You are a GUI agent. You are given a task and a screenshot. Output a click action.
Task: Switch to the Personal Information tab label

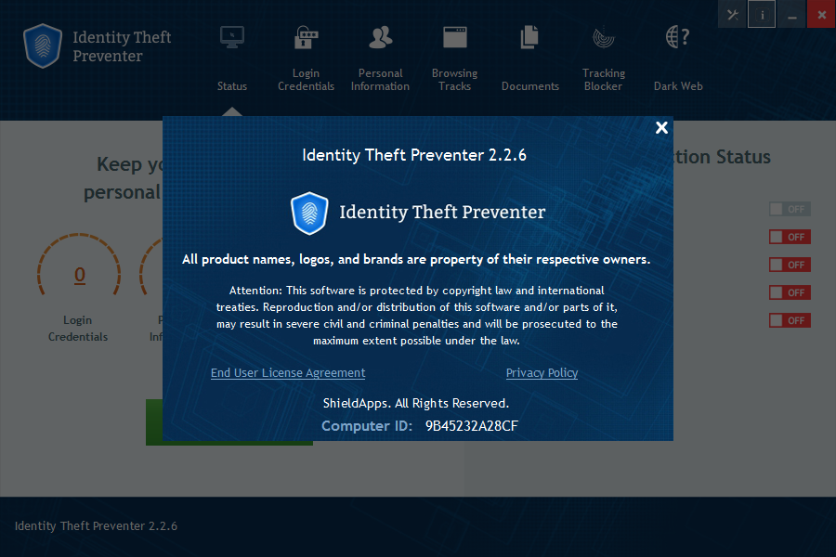(380, 80)
